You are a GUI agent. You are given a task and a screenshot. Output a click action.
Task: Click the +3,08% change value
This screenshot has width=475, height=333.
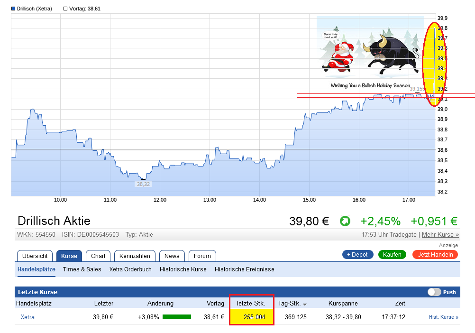(x=148, y=317)
